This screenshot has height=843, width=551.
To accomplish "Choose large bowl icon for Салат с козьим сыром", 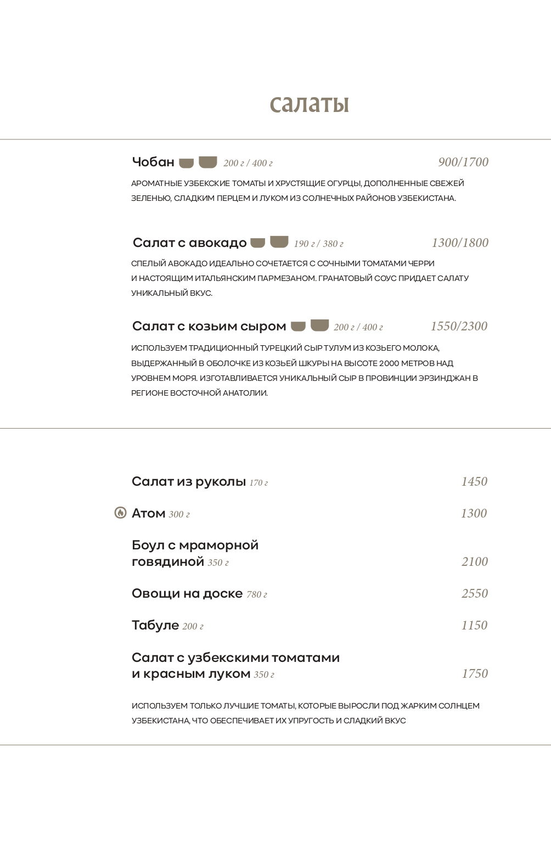I will tap(319, 325).
